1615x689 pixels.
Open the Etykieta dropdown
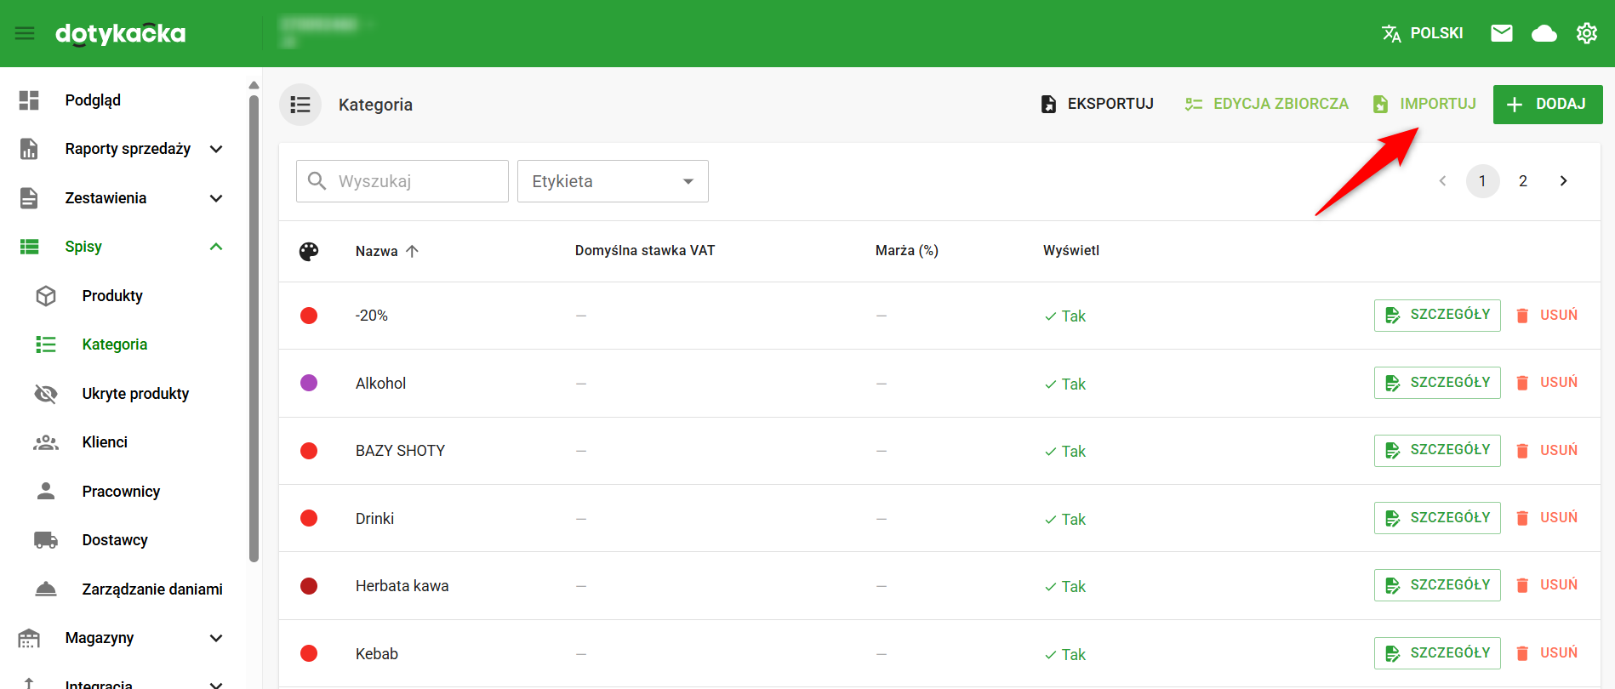point(613,181)
